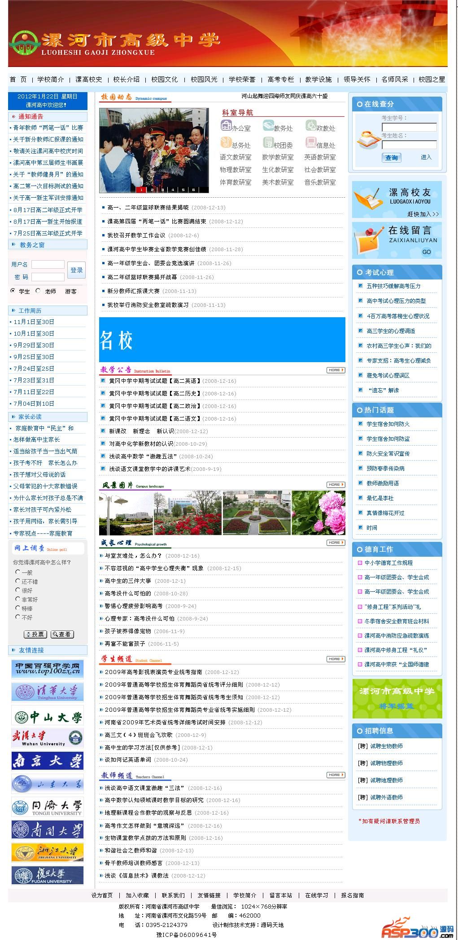Open the 南京大学 logo link
This screenshot has height=940, width=458.
pyautogui.click(x=47, y=761)
